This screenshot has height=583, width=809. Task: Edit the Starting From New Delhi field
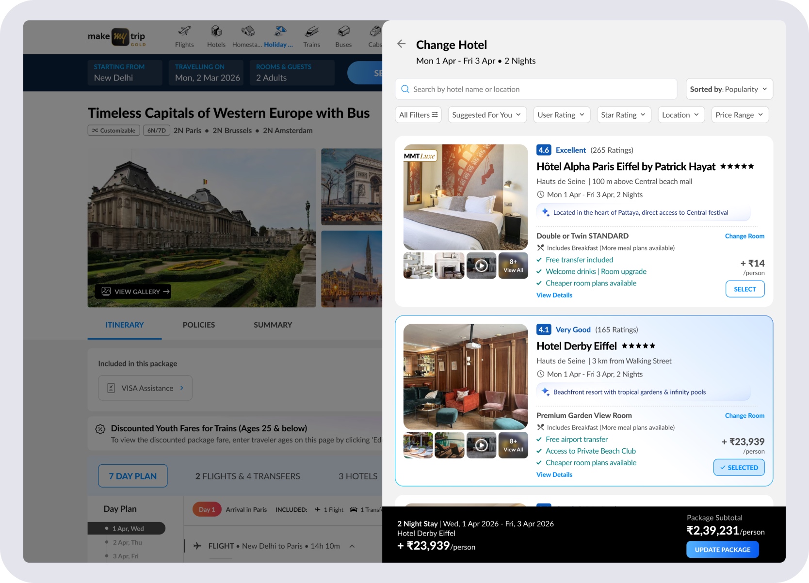125,73
